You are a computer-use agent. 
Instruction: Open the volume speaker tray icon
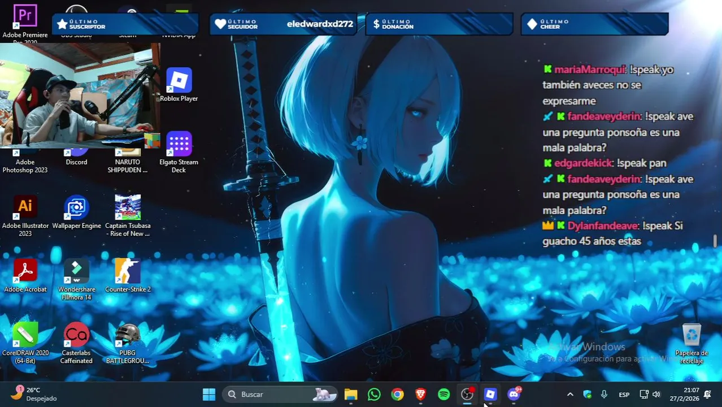coord(656,394)
